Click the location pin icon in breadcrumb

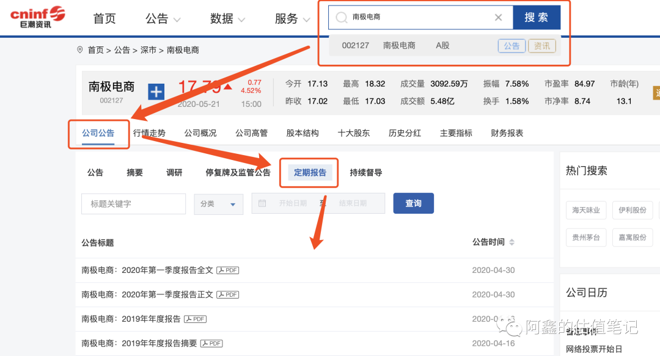[80, 49]
